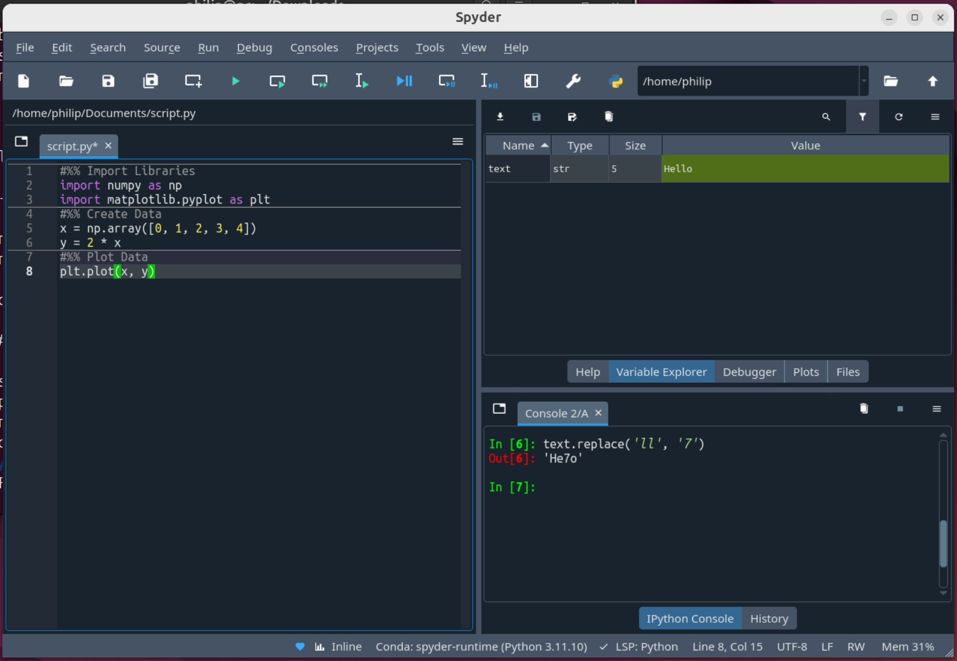Switch to the Plots pane tab
This screenshot has width=957, height=661.
coord(806,372)
